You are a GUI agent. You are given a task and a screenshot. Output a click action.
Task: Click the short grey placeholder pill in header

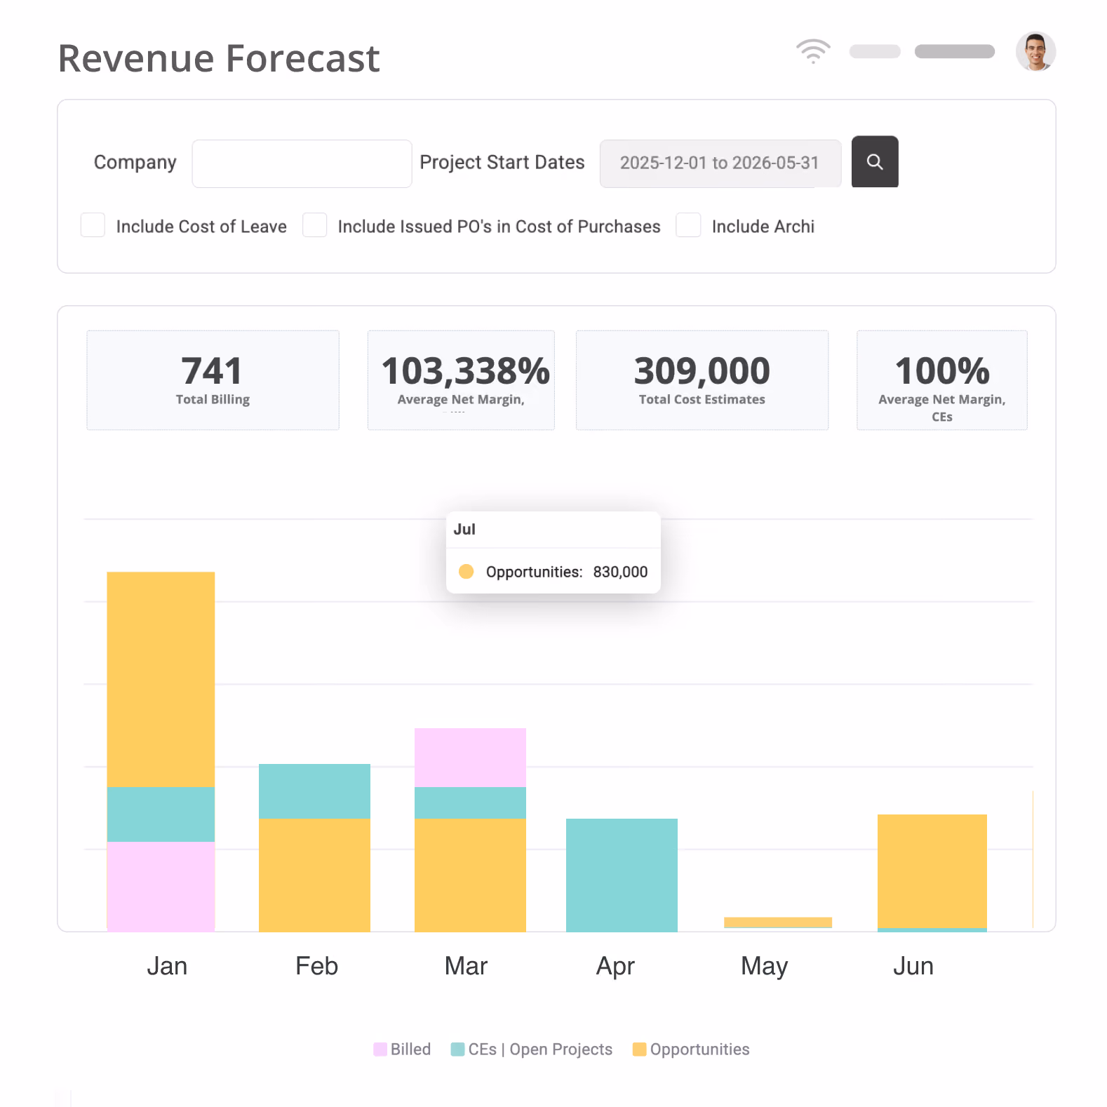click(x=875, y=51)
